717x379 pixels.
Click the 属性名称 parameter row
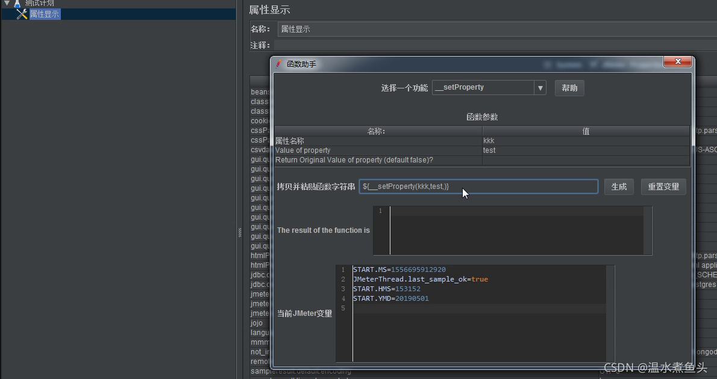click(482, 141)
